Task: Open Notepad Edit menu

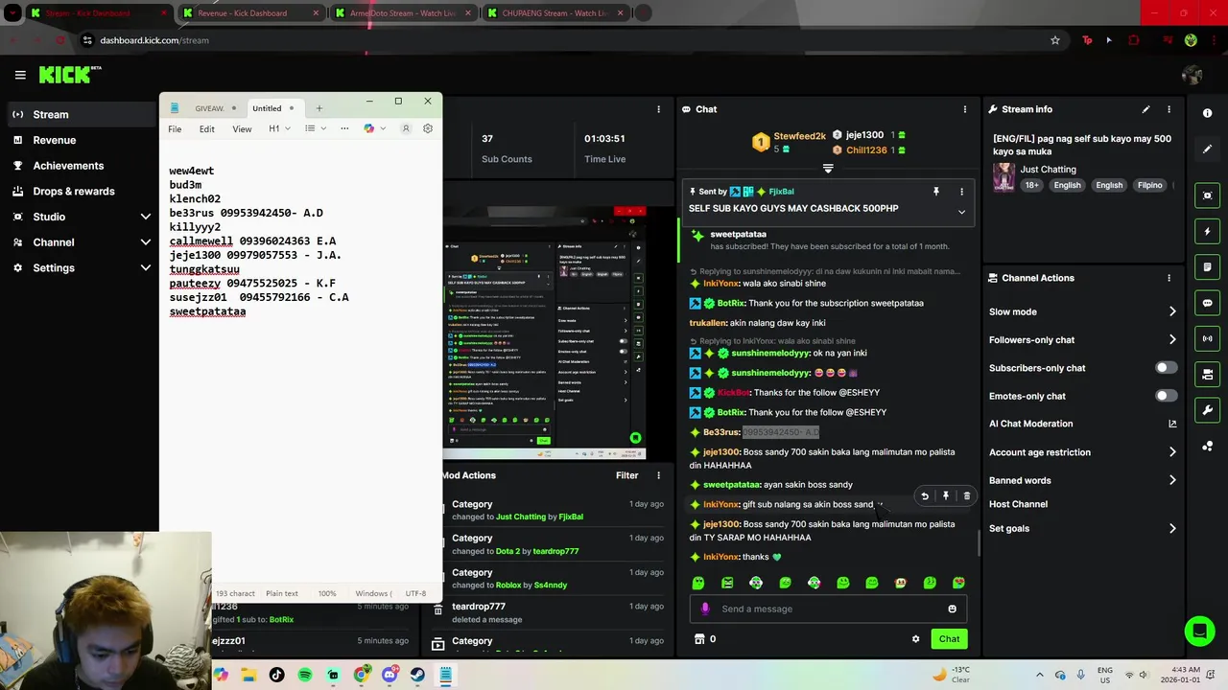Action: (x=207, y=128)
